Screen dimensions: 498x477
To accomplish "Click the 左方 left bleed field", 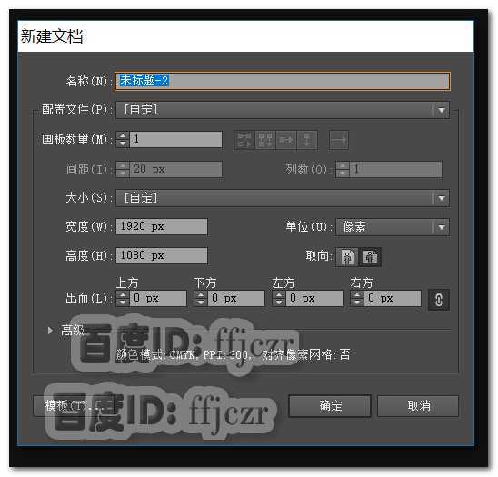I will tap(314, 299).
